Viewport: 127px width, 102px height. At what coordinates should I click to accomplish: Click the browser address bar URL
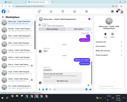(x=30, y=6)
